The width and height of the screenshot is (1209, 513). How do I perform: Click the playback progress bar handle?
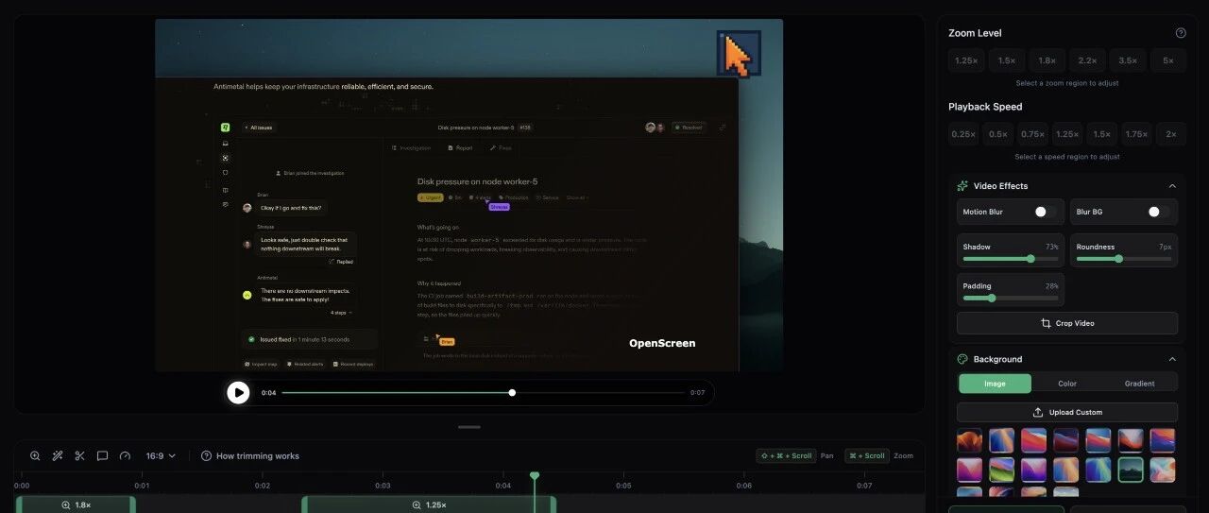point(512,392)
